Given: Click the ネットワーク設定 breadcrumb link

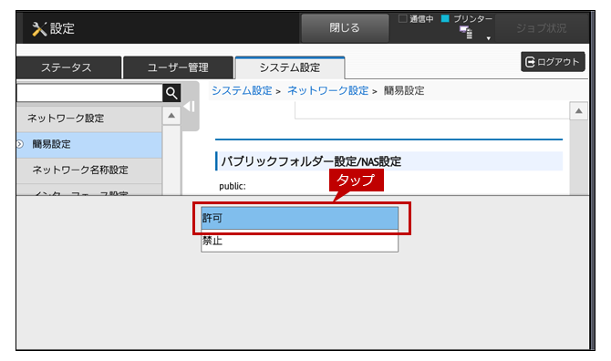Looking at the screenshot, I should click(x=327, y=91).
